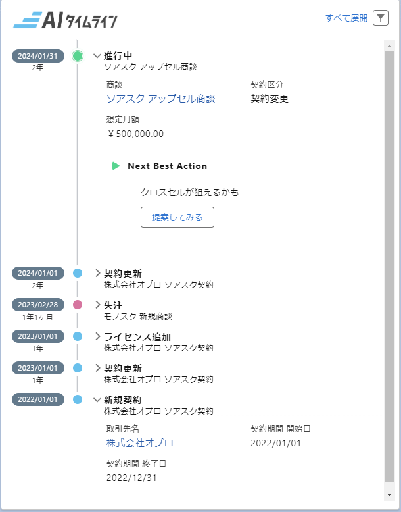This screenshot has width=401, height=512.
Task: Click the green in-progress timeline dot
Action: click(78, 56)
